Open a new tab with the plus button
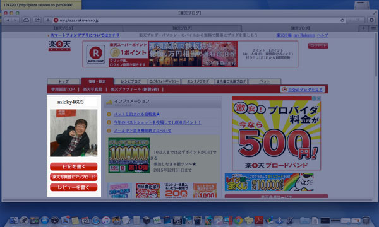The width and height of the screenshot is (379, 227). pos(364,28)
